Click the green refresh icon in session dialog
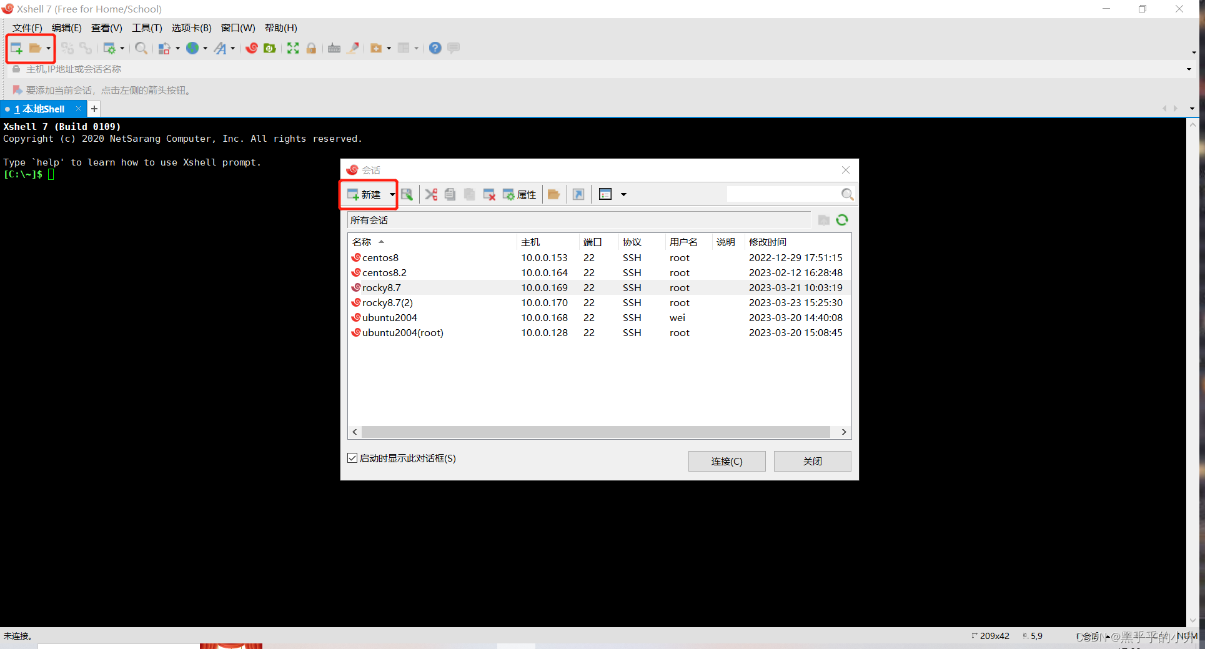This screenshot has width=1205, height=649. 842,220
